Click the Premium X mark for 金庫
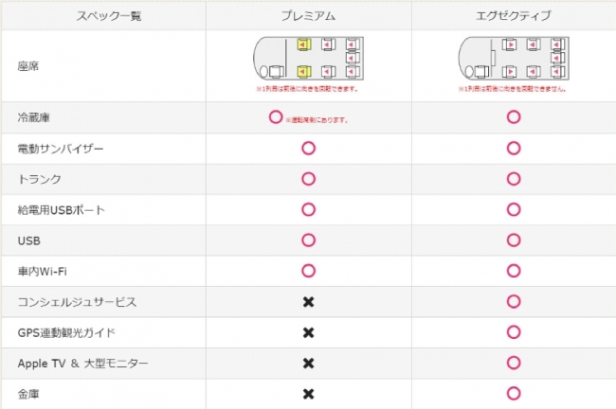Screen dimensions: 616x409 point(307,394)
